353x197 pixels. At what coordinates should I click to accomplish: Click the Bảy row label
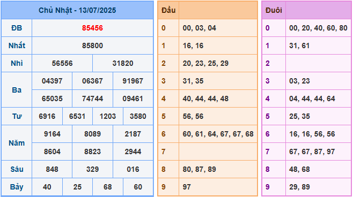[x=17, y=187]
